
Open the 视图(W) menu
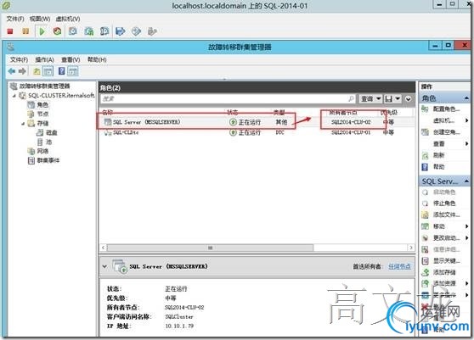click(x=40, y=19)
